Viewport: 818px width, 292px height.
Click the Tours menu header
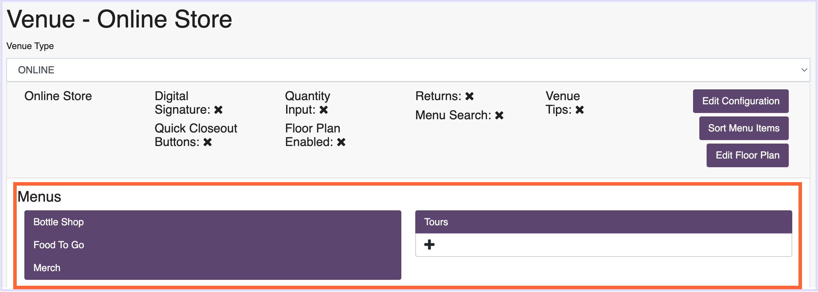point(436,222)
